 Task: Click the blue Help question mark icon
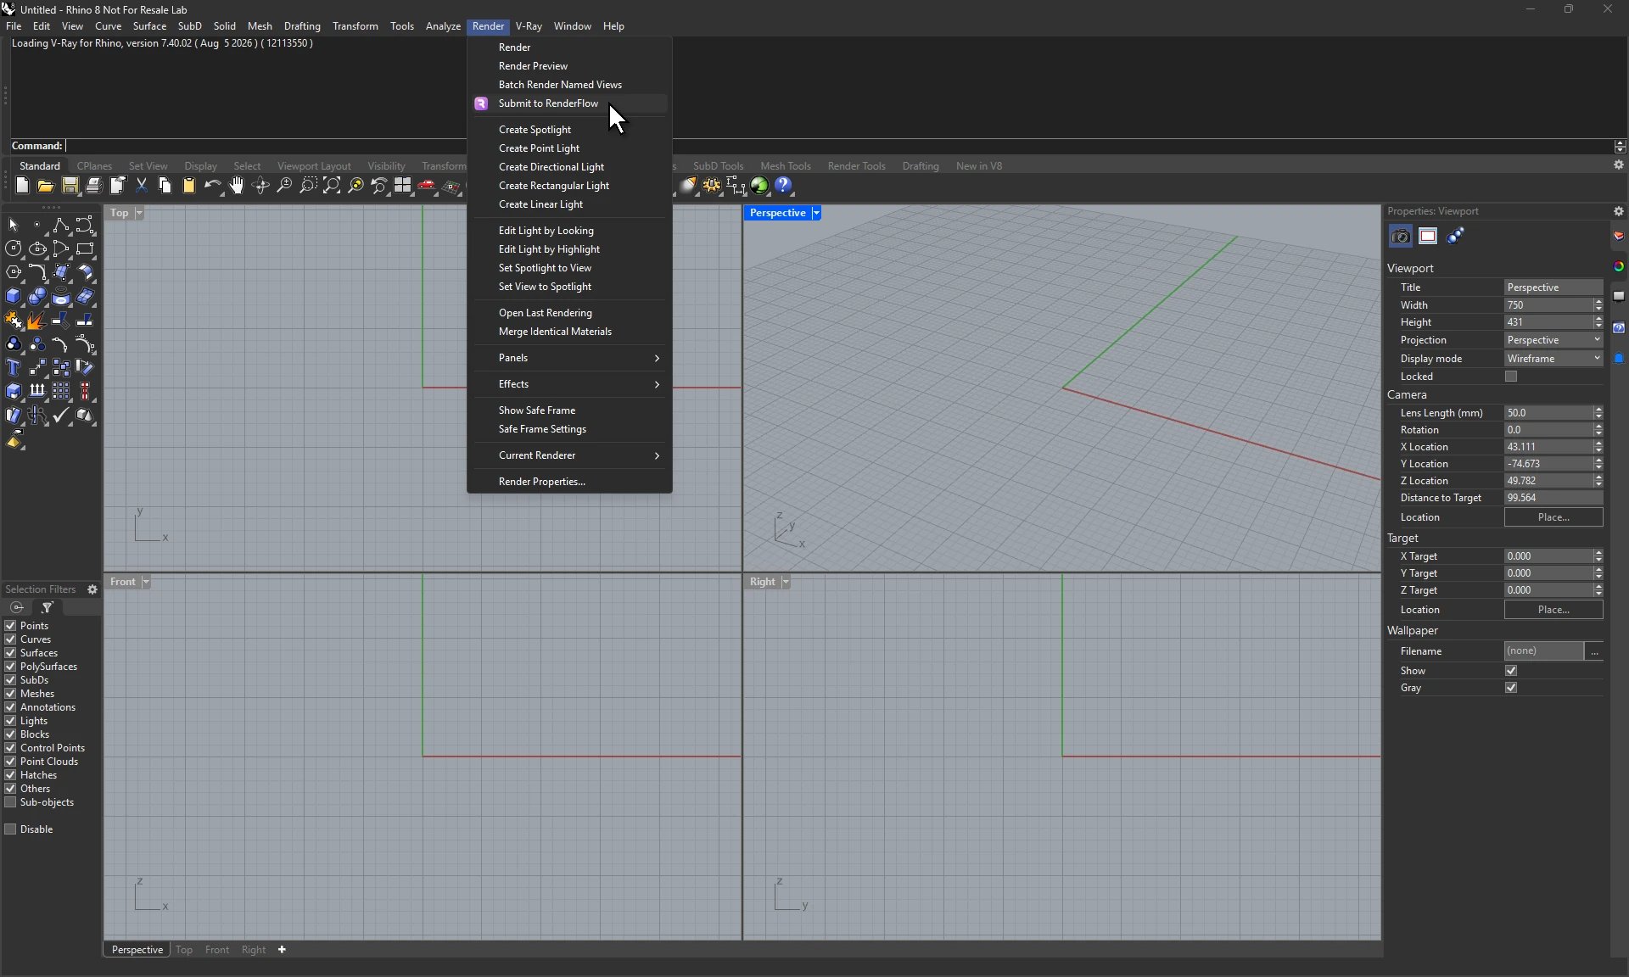point(783,185)
